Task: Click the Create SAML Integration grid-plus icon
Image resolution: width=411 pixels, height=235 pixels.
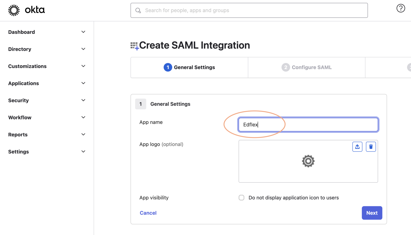Action: coord(135,46)
